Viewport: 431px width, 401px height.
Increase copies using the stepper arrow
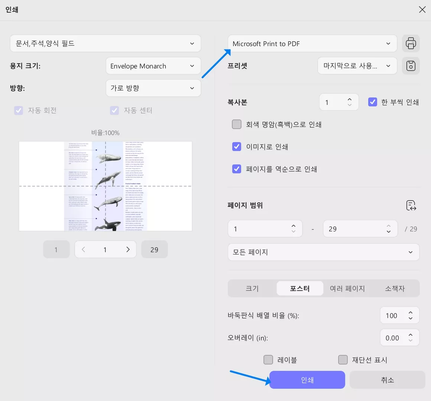349,99
